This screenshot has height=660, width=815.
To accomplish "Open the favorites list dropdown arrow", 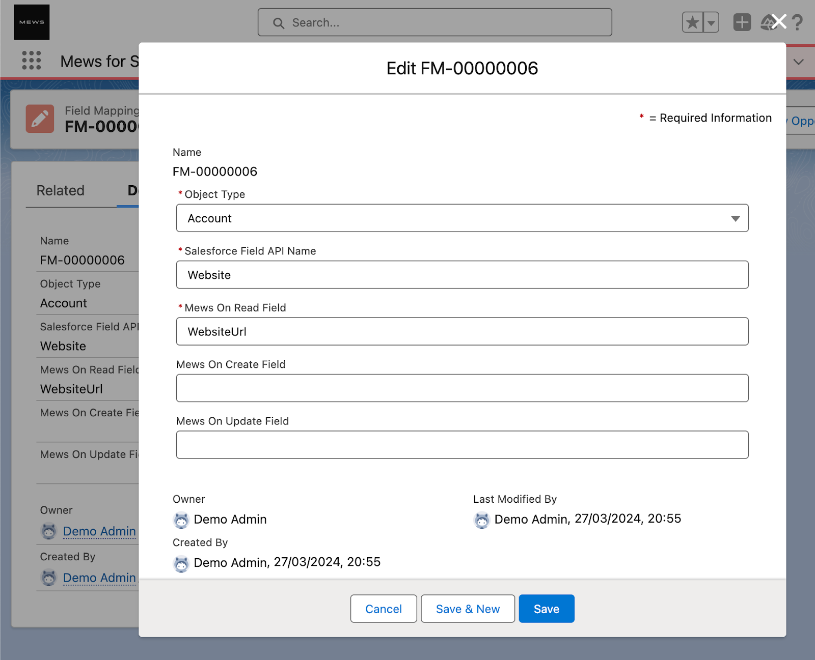I will coord(711,22).
